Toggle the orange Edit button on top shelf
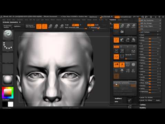165x124 pixels. [39, 27]
